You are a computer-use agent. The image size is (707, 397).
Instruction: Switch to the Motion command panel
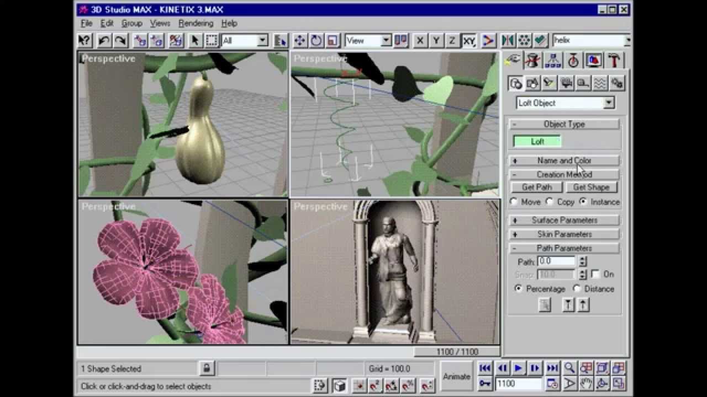(573, 60)
